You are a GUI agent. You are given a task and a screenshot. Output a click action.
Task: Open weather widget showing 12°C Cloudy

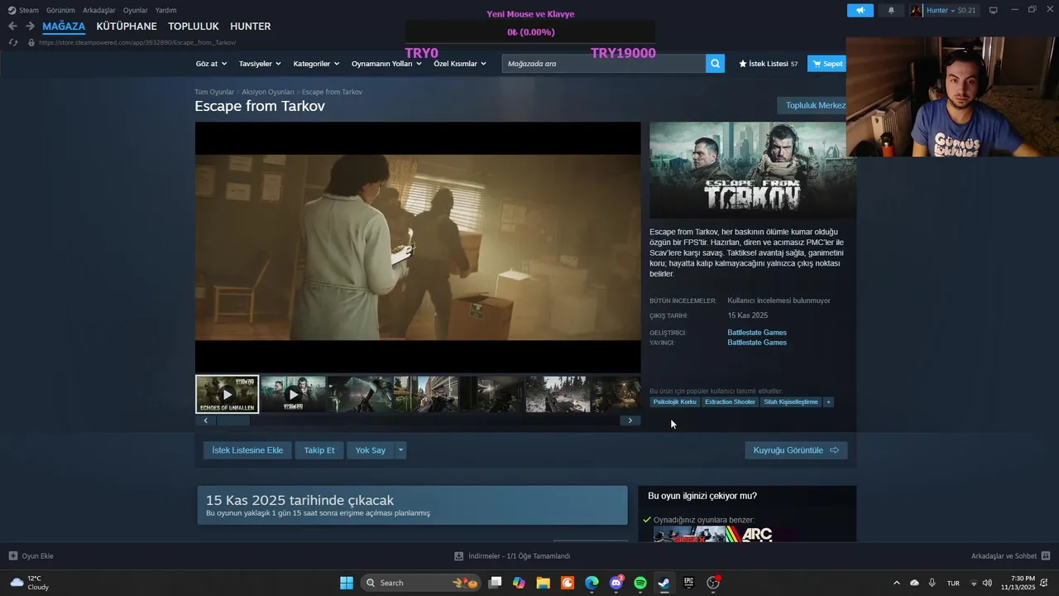pos(30,583)
